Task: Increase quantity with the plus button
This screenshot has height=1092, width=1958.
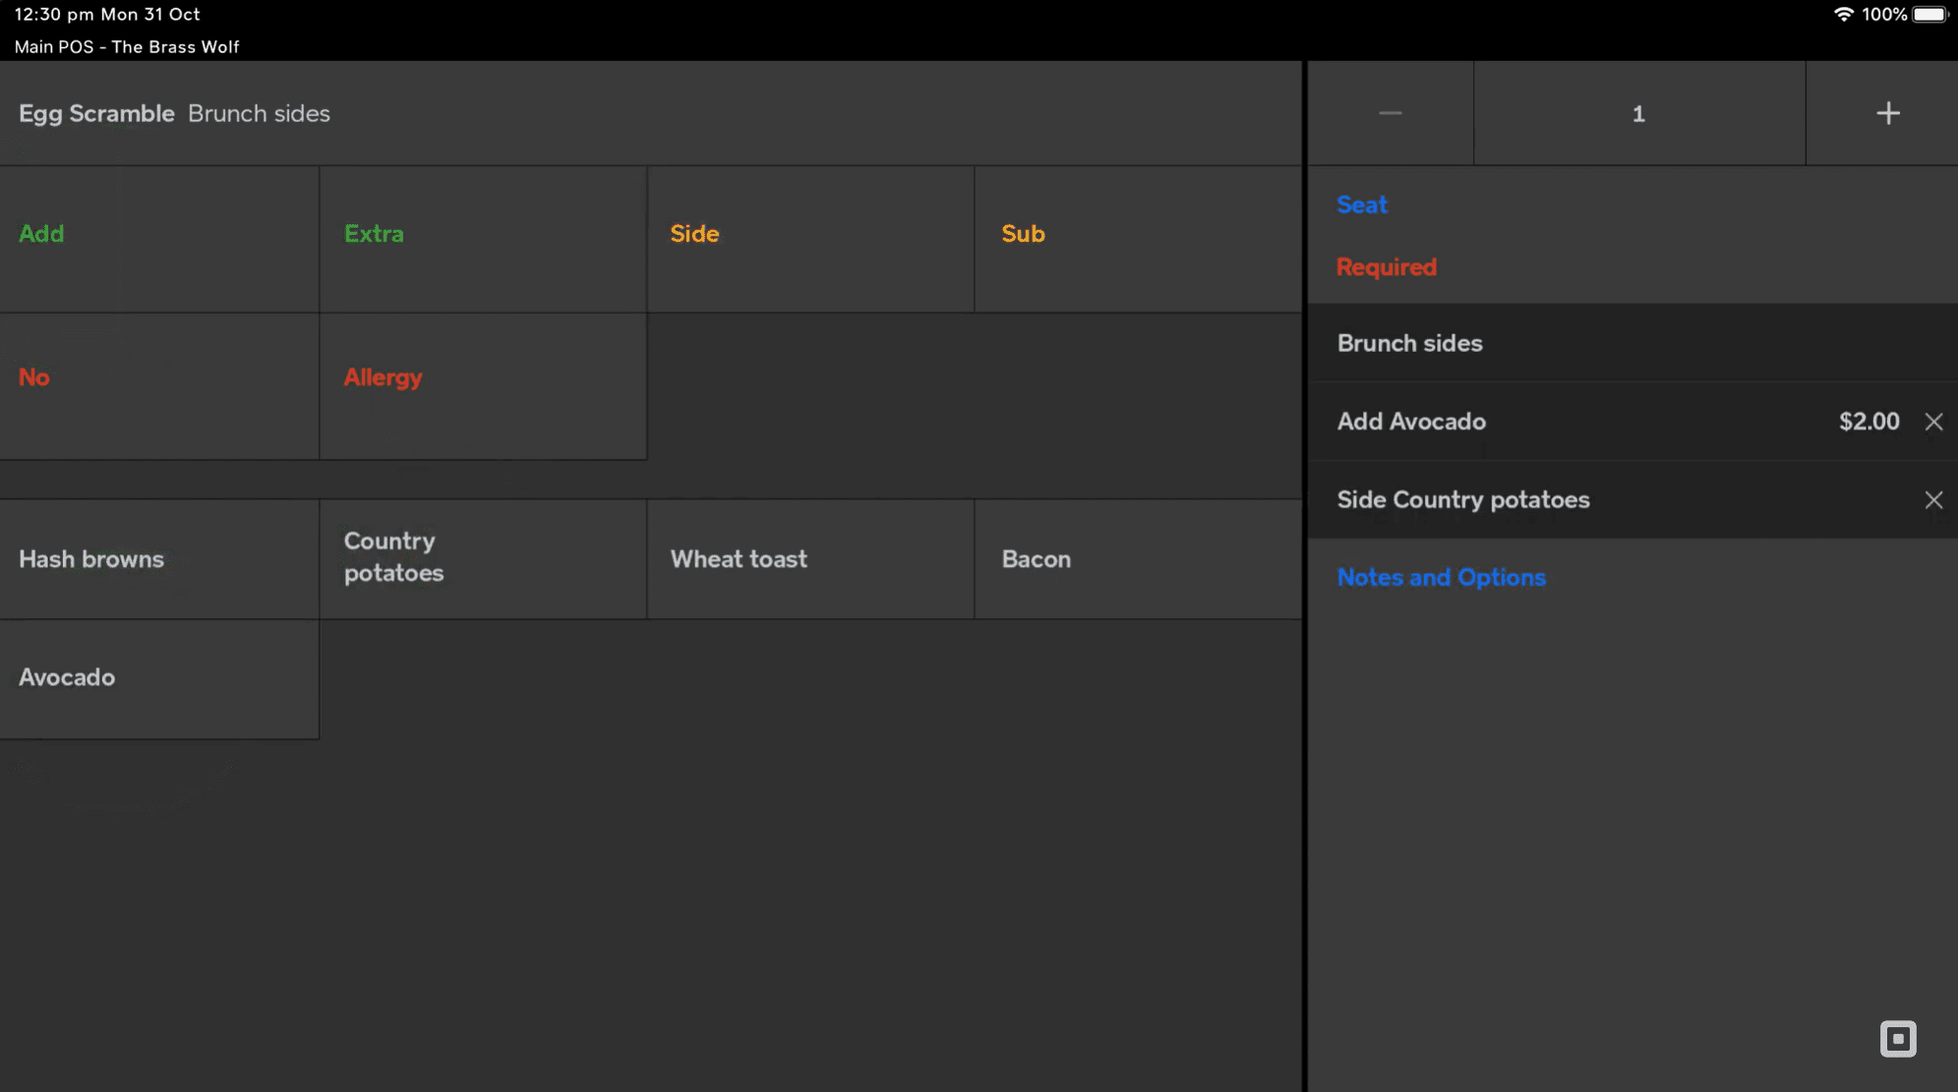Action: click(x=1886, y=113)
